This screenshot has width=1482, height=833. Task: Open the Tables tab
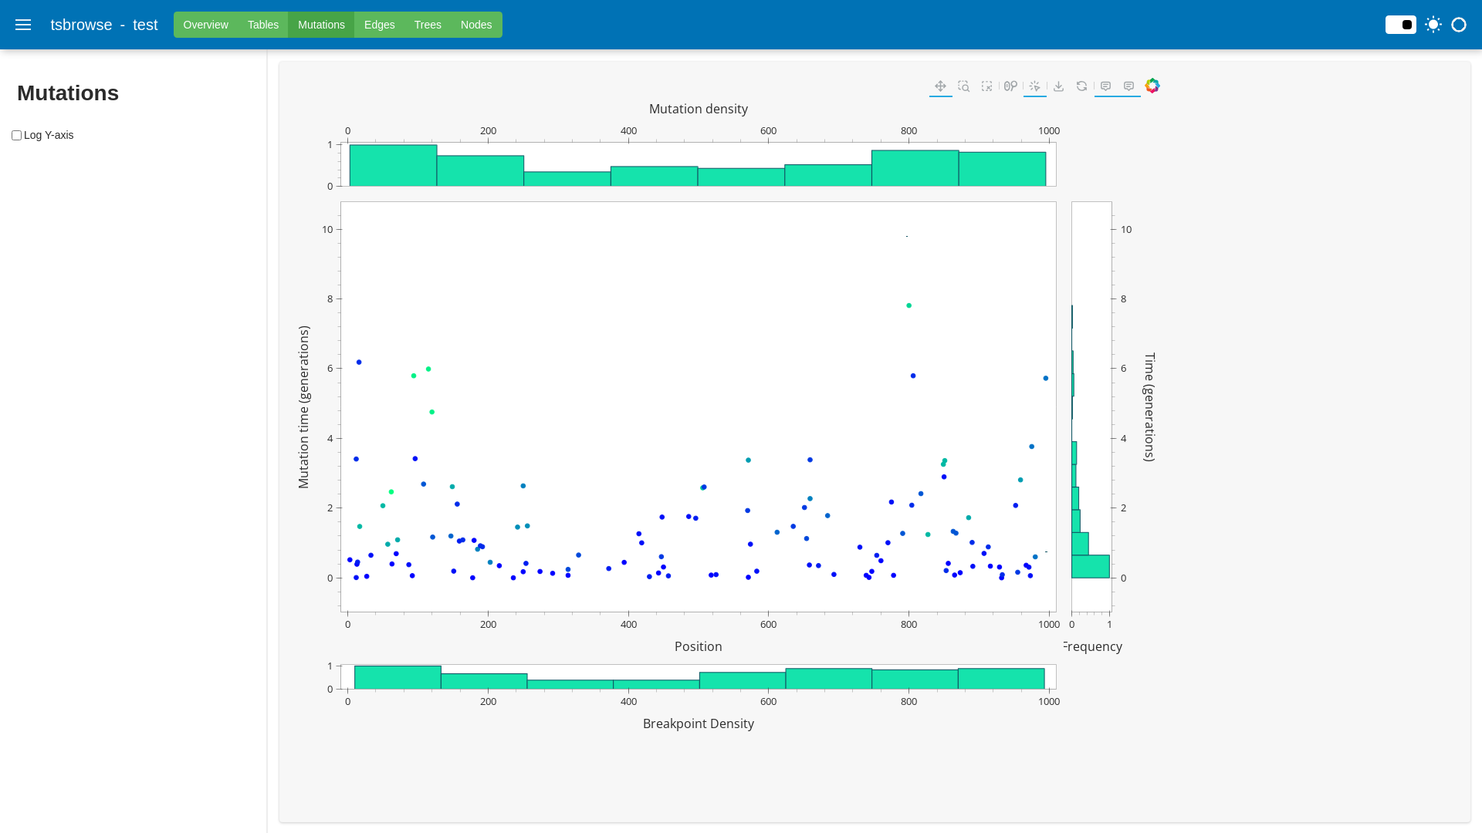[263, 25]
